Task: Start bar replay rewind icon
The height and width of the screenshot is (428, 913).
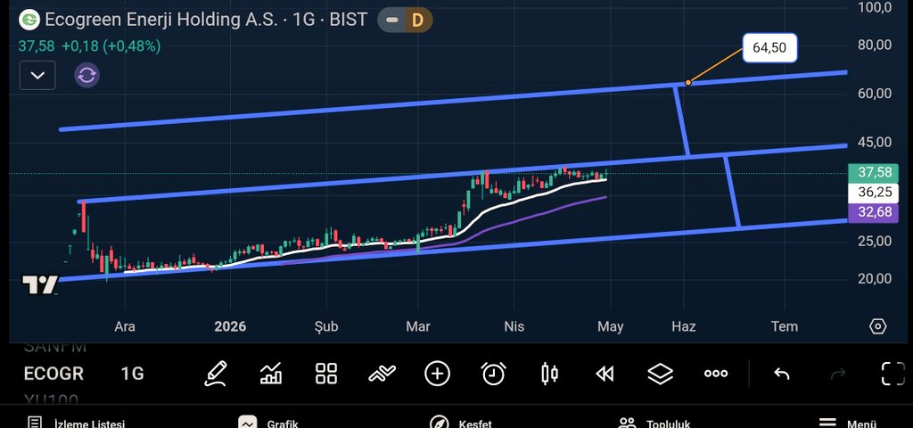Action: tap(605, 374)
